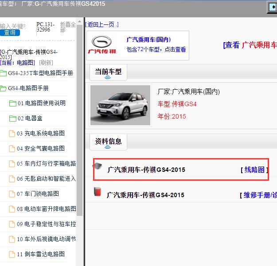Click the 资料信息 section tab
Image resolution: width=277 pixels, height=266 pixels.
tap(108, 142)
